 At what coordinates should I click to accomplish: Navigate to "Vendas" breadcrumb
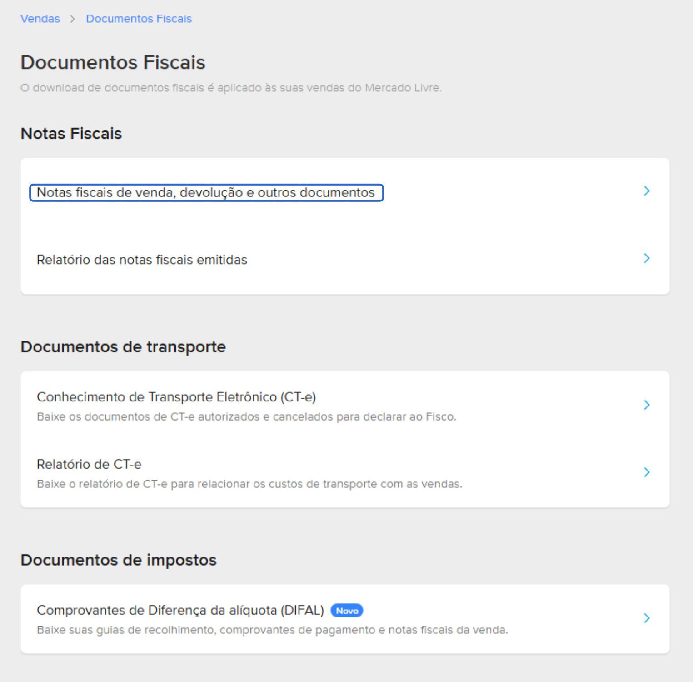pos(40,19)
